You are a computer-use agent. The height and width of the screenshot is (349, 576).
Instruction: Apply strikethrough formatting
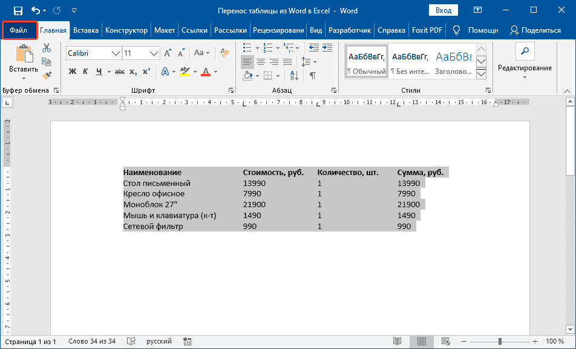coord(120,71)
